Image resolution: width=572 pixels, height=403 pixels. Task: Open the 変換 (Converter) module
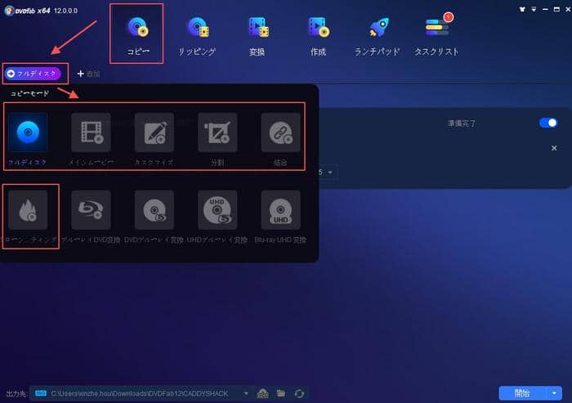(x=257, y=36)
